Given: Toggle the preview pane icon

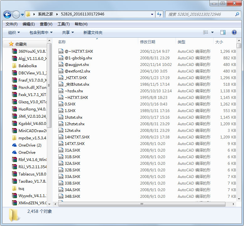Looking at the screenshot, I should (223, 32).
